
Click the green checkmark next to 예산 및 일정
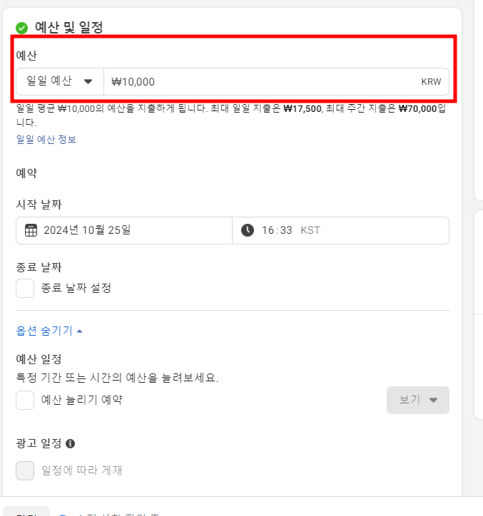click(21, 28)
